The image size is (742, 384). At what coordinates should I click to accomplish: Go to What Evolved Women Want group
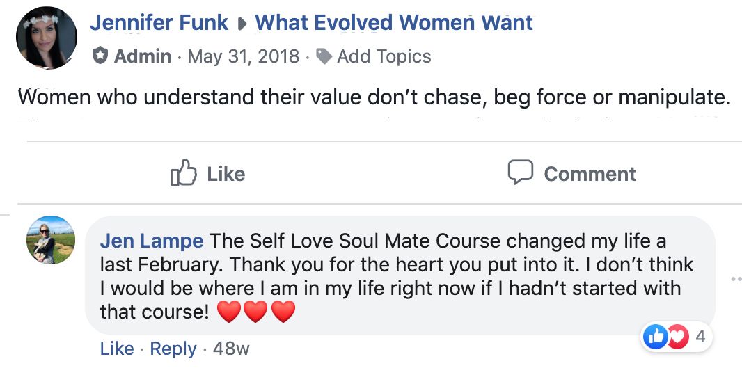pos(394,22)
